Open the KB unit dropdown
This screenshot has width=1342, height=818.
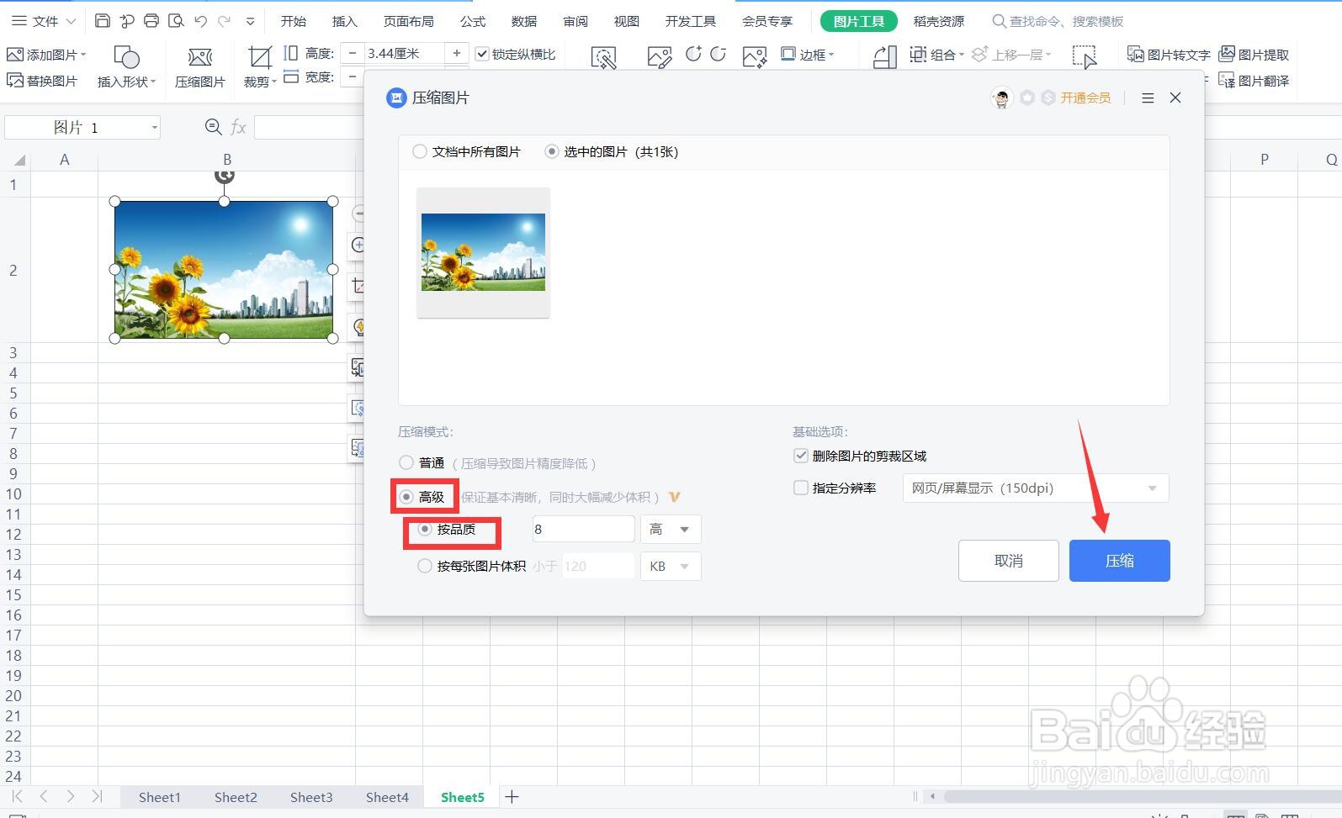pyautogui.click(x=671, y=566)
